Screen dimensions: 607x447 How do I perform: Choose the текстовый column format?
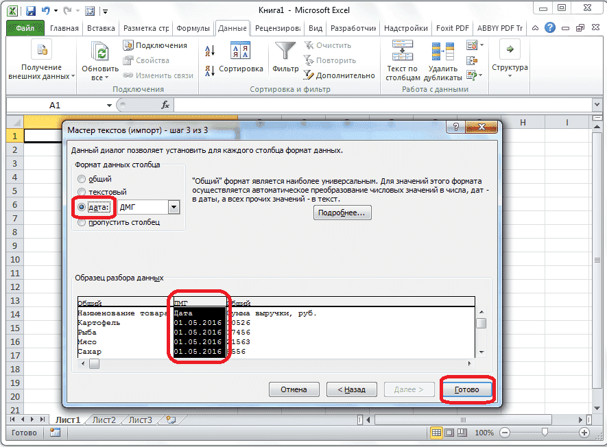tap(82, 191)
